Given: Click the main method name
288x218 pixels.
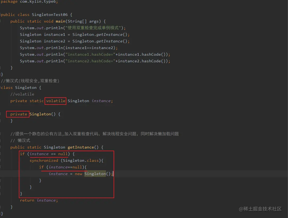Looking at the screenshot, I should [61, 21].
